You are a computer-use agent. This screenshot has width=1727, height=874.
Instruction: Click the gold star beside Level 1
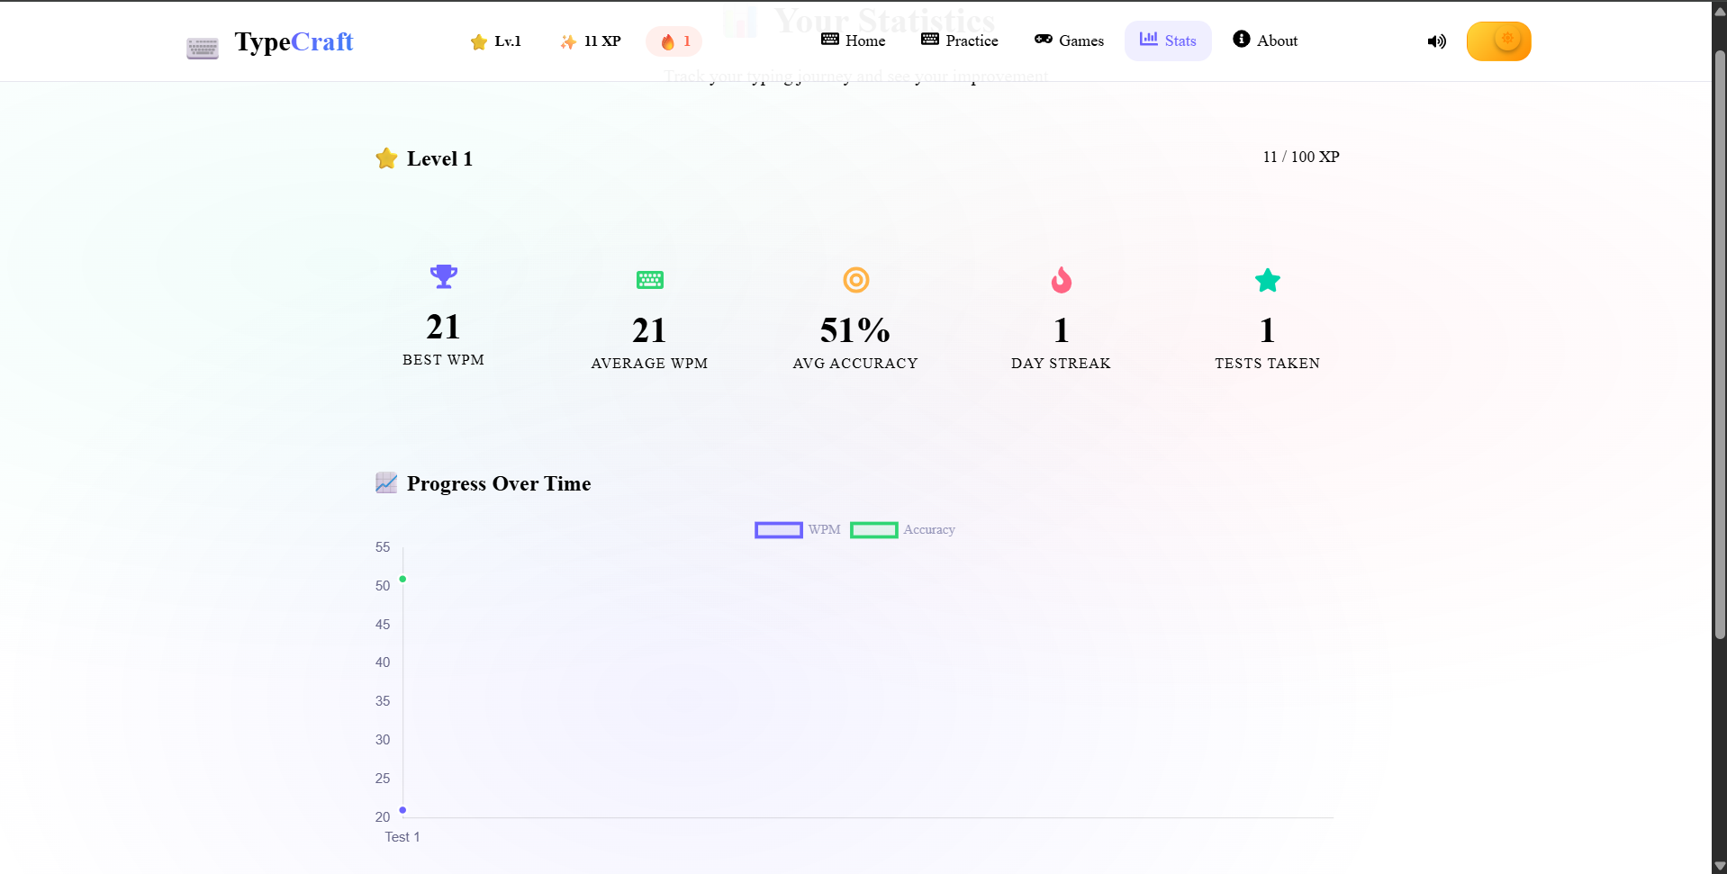(x=387, y=158)
